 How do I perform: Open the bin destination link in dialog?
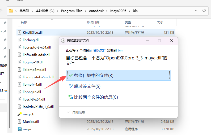coord(120,50)
